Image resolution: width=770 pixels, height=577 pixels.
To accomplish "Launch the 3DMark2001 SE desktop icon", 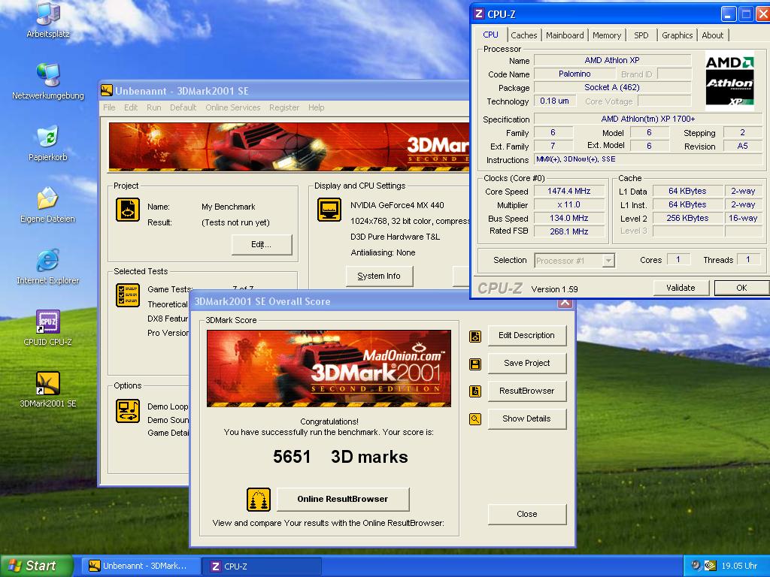I will tap(48, 384).
